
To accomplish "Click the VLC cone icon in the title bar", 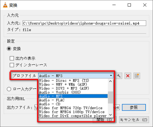I will pos(5,5).
